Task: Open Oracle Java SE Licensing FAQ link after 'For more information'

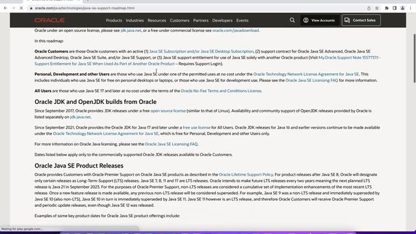Action: point(172,144)
